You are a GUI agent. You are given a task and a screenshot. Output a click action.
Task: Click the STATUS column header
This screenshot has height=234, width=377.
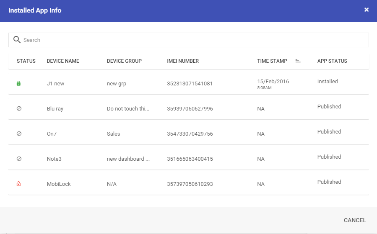(x=26, y=61)
